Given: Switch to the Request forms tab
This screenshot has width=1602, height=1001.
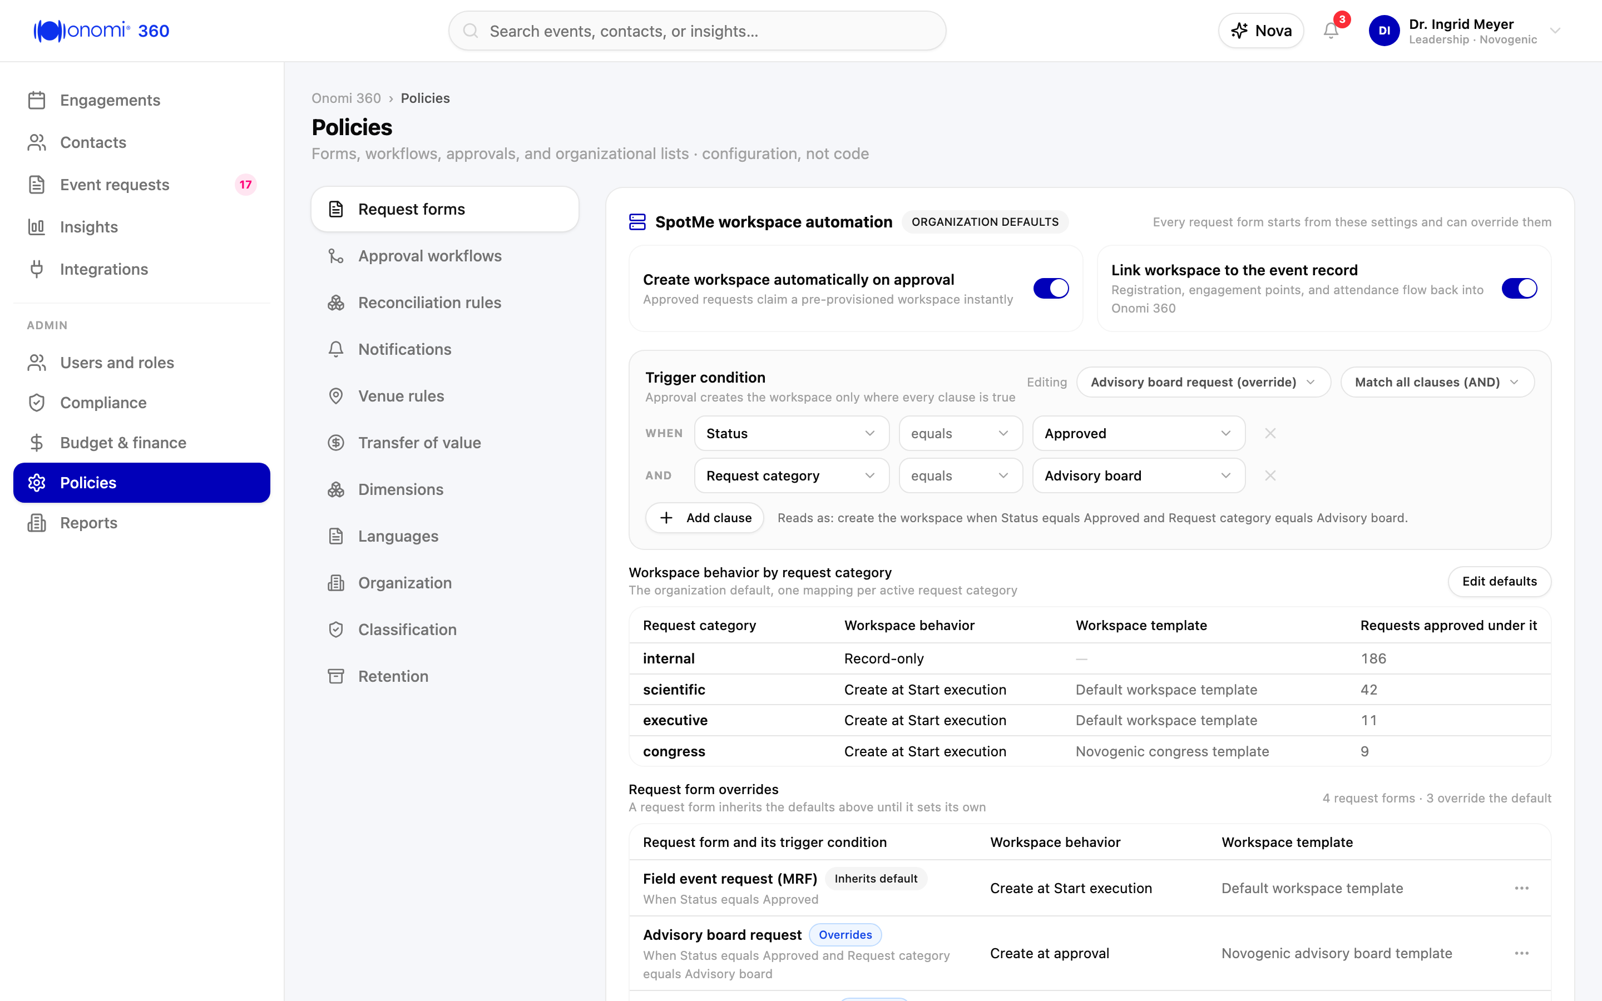Looking at the screenshot, I should tap(445, 209).
